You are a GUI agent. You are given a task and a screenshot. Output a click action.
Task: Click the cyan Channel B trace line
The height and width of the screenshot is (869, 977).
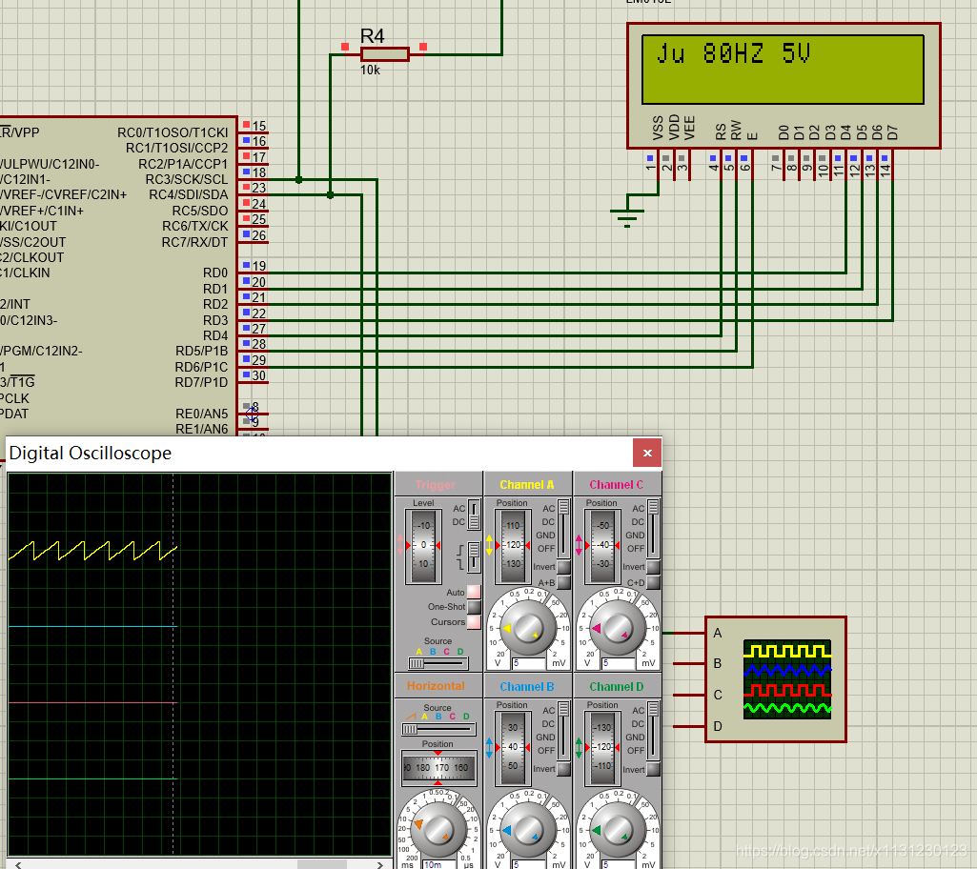[x=92, y=626]
